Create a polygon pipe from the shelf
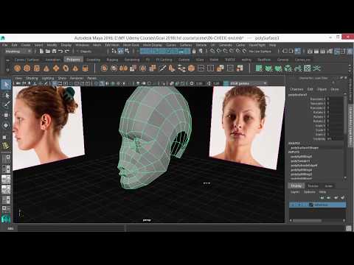 tap(85, 68)
